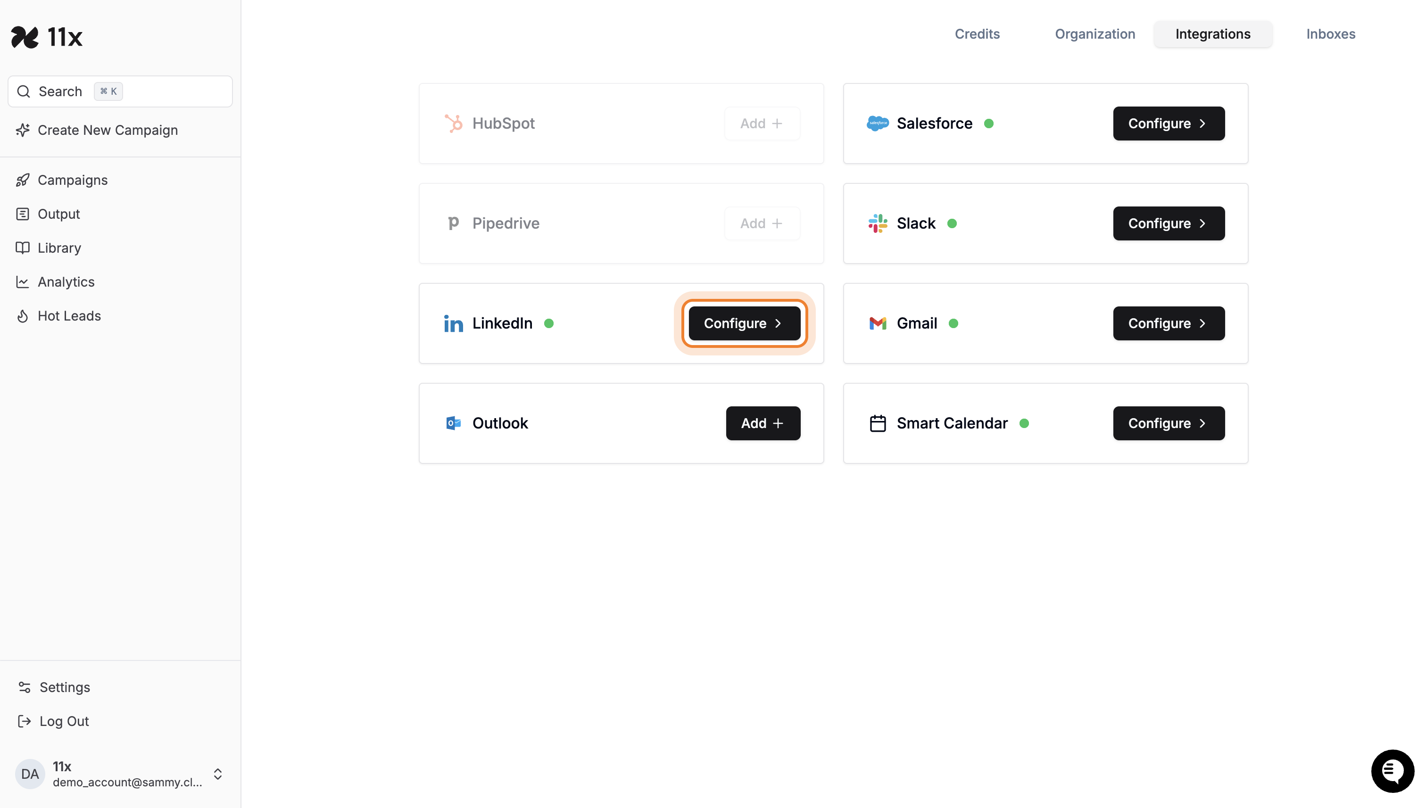Viewport: 1426px width, 808px height.
Task: Click the rocket icon for Campaigns
Action: (23, 181)
